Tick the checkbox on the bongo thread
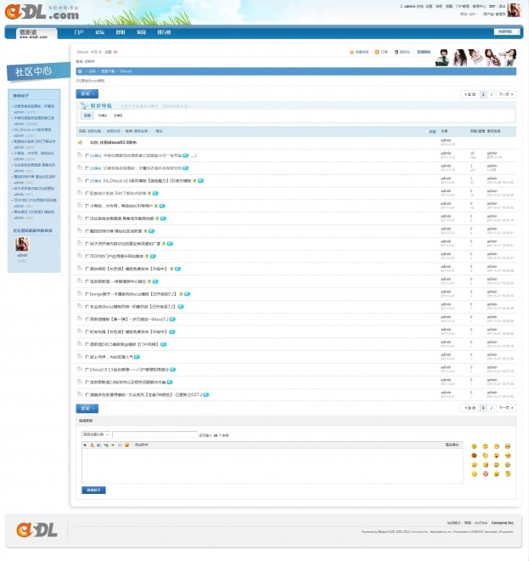Screen dimensions: 529x561 [87, 294]
